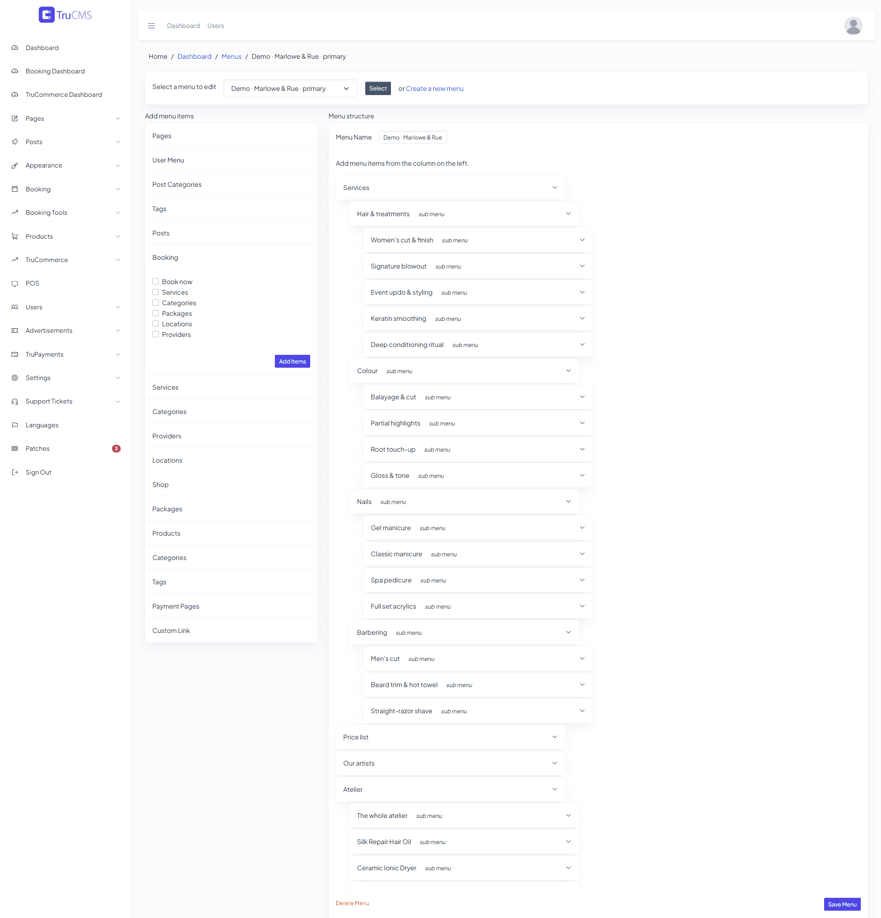Open the Post Categories accordion section
The height and width of the screenshot is (918, 881).
click(x=231, y=185)
